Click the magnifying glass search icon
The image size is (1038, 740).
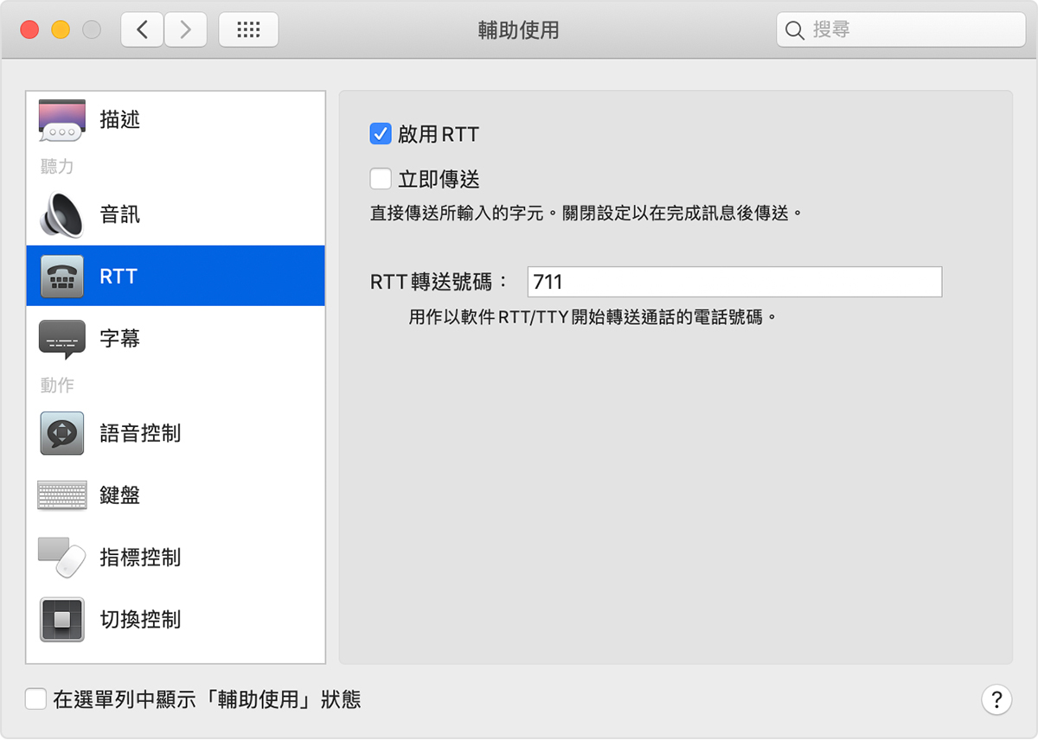[794, 30]
